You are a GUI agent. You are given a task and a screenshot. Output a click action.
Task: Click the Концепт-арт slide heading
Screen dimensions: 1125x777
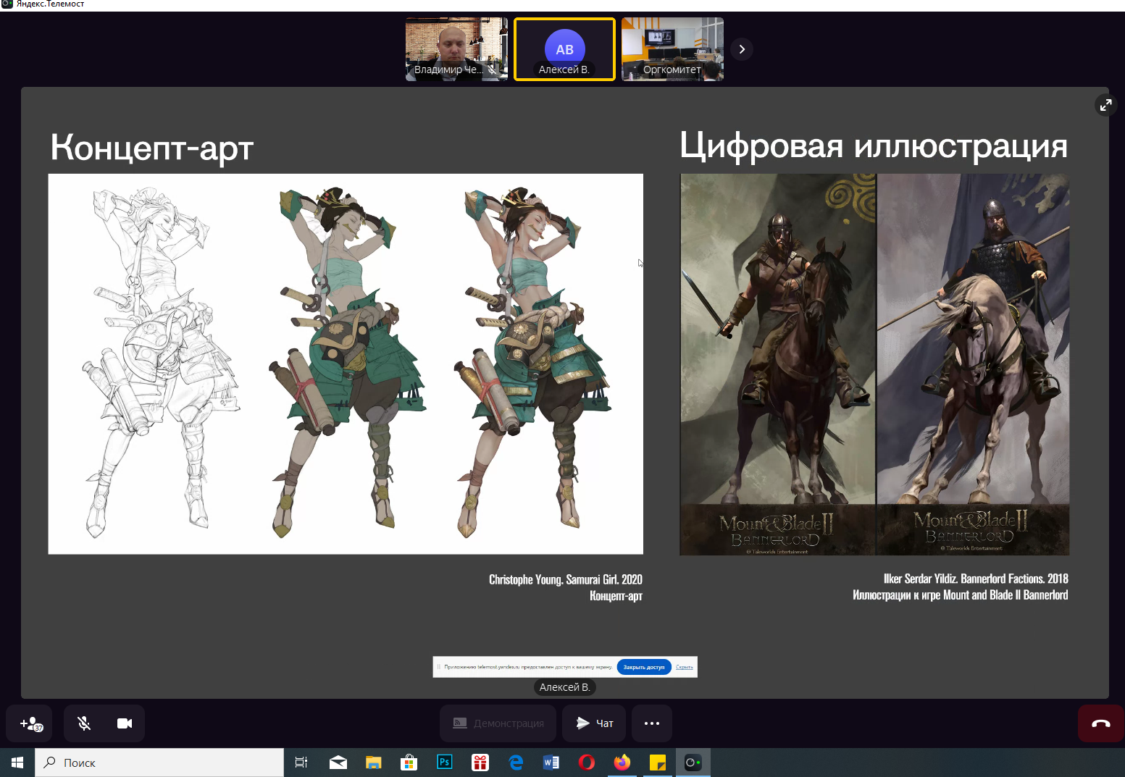[x=152, y=147]
